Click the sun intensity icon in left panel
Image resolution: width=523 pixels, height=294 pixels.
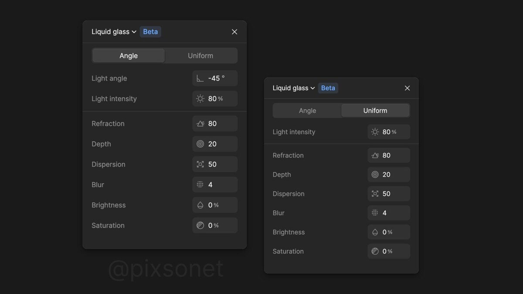(200, 99)
